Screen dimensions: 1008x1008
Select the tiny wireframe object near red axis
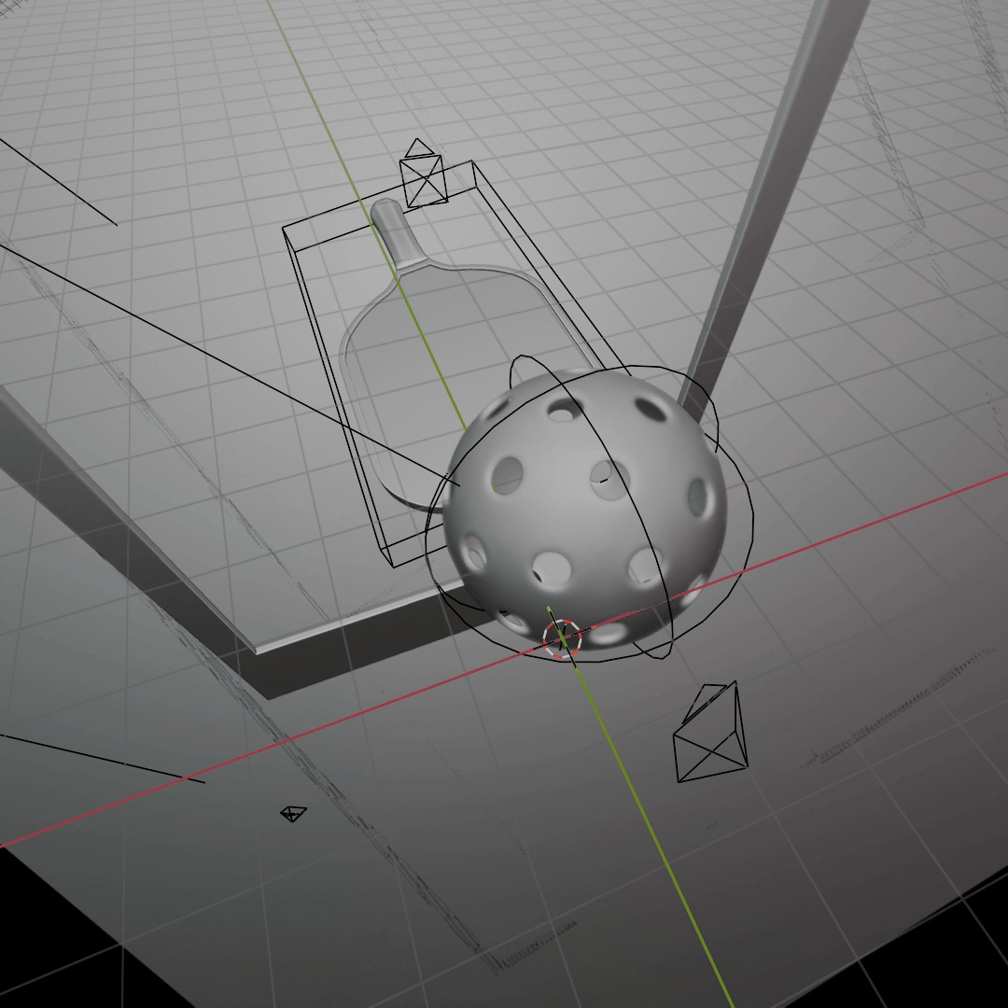pos(293,814)
